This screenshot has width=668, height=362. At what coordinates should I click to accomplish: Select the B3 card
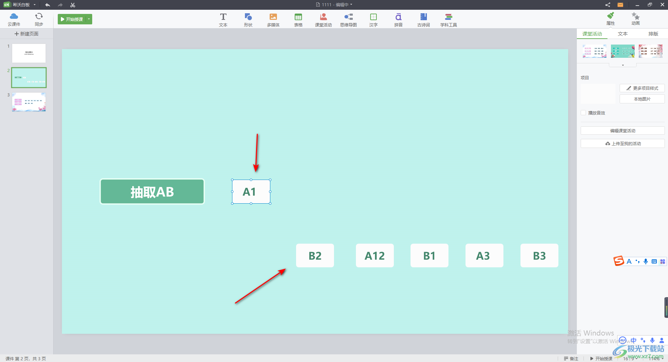pyautogui.click(x=539, y=255)
